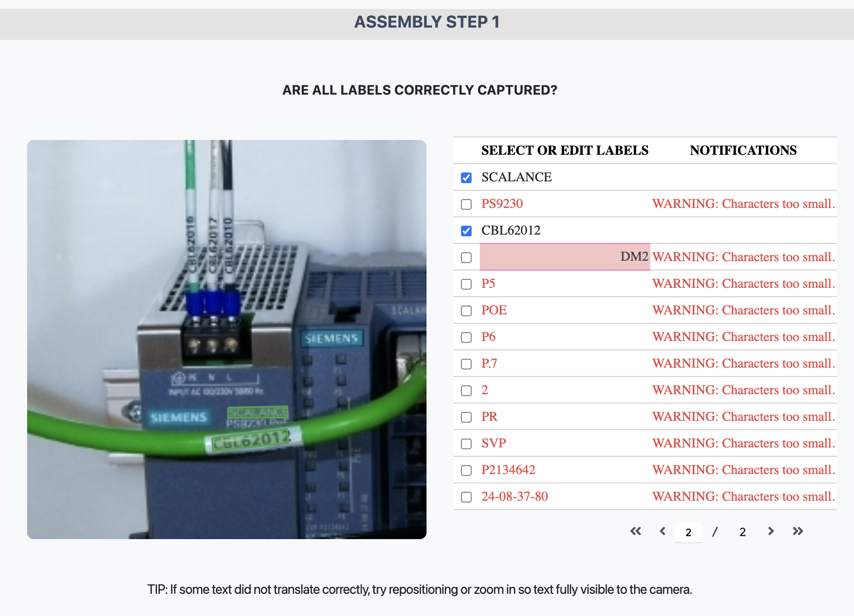Uncheck the CBL62012 label

click(465, 231)
